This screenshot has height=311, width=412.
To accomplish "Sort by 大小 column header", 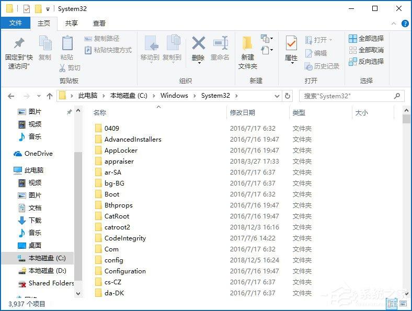I will [x=373, y=113].
